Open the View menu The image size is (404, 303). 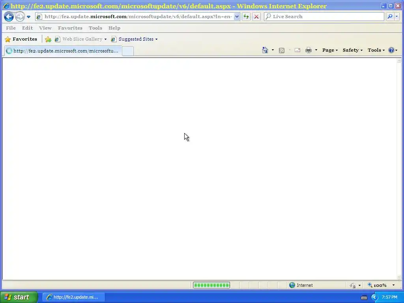[45, 28]
